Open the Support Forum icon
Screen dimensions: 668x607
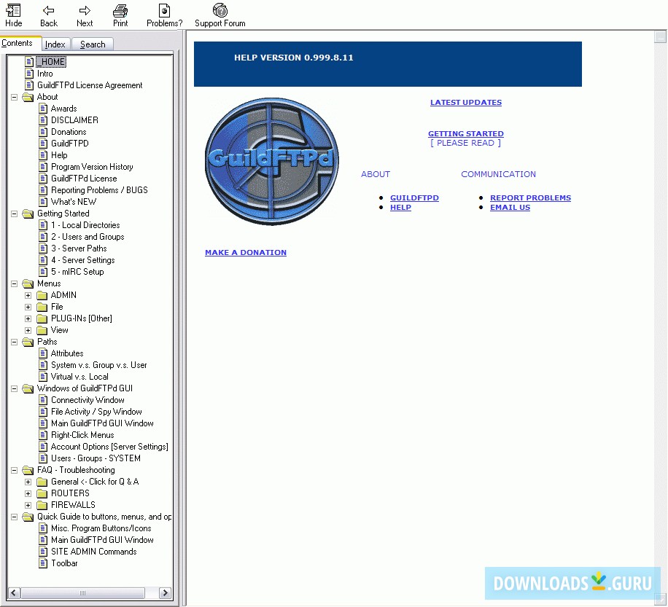click(x=220, y=11)
